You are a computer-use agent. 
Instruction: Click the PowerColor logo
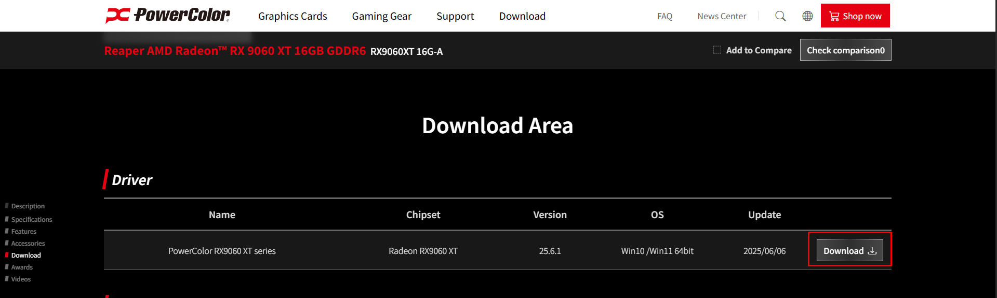[x=168, y=16]
